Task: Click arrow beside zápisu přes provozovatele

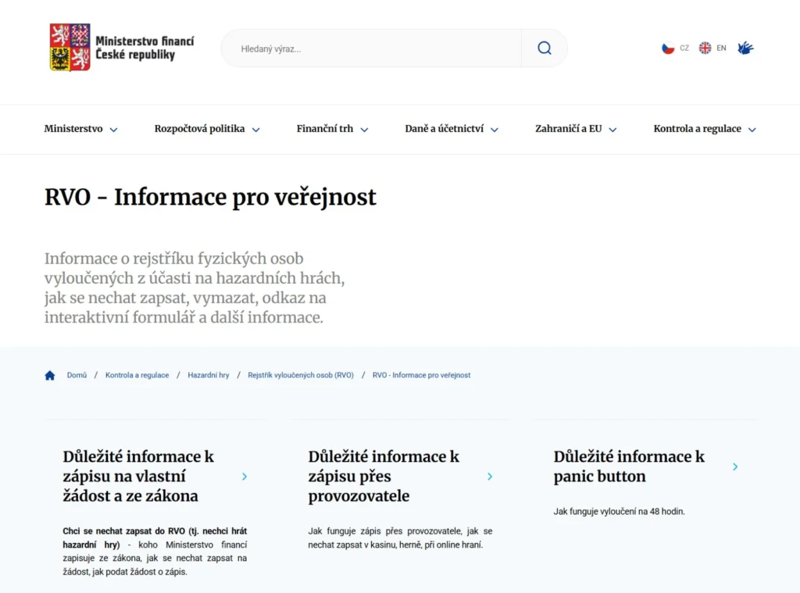Action: (x=490, y=477)
